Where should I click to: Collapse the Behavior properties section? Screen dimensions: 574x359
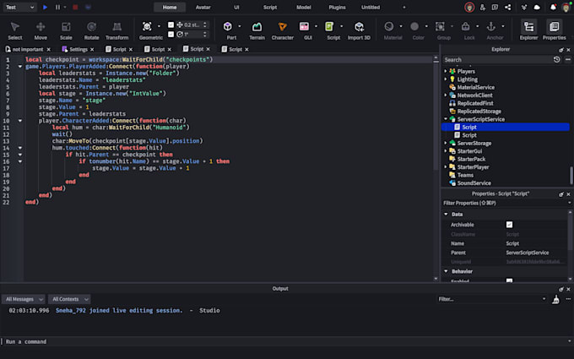pyautogui.click(x=446, y=271)
